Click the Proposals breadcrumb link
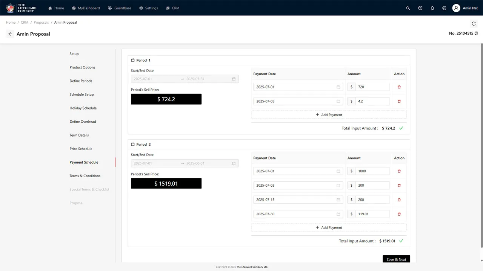The width and height of the screenshot is (483, 271). pyautogui.click(x=41, y=23)
